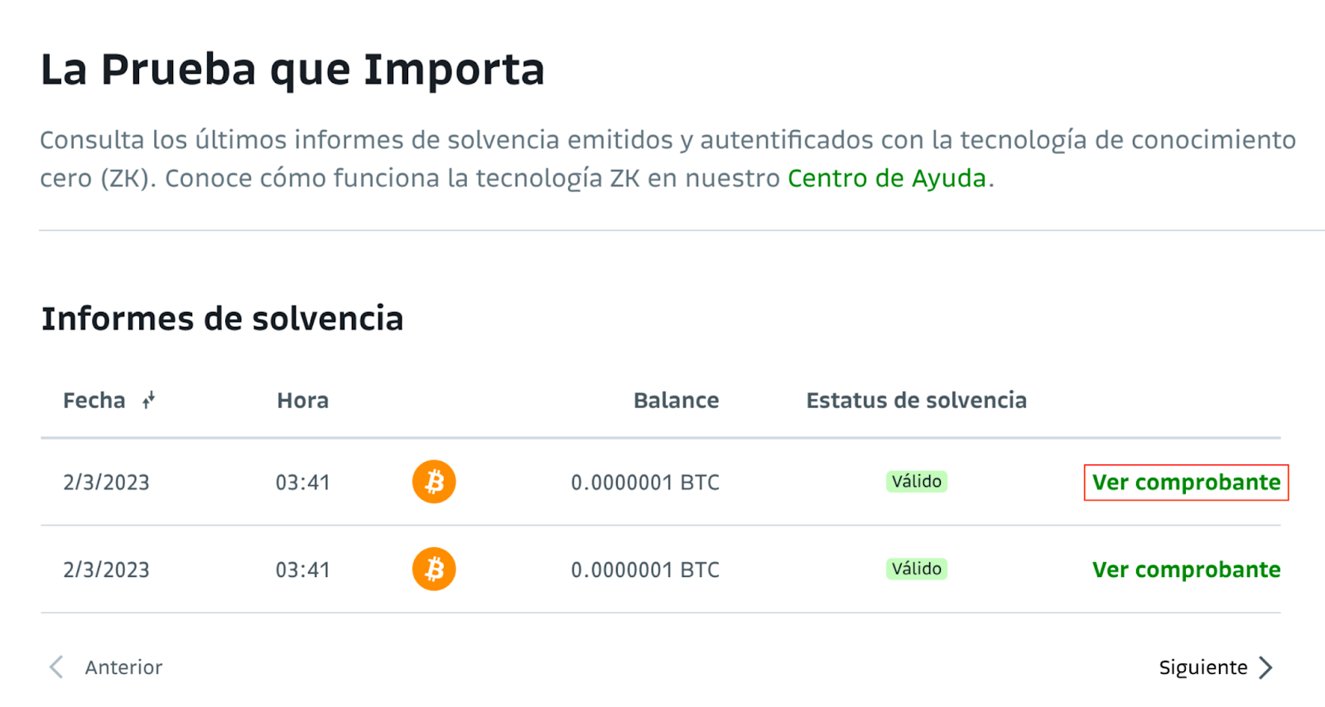Open first row's Ver comprobante link
This screenshot has width=1325, height=707.
tap(1186, 483)
